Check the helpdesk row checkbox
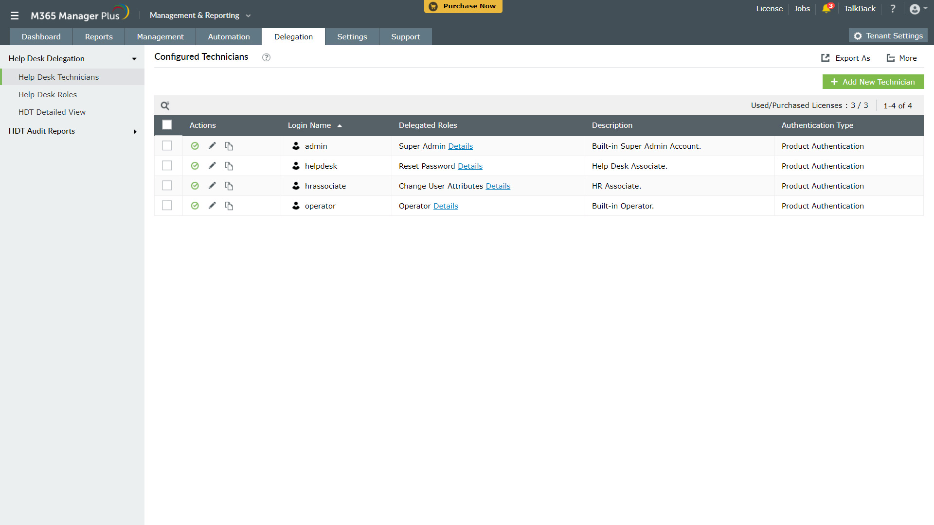This screenshot has height=525, width=934. coord(167,166)
